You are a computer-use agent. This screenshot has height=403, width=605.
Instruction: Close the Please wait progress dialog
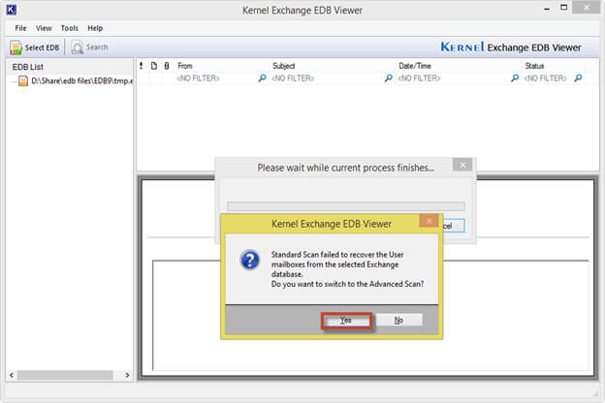click(462, 165)
